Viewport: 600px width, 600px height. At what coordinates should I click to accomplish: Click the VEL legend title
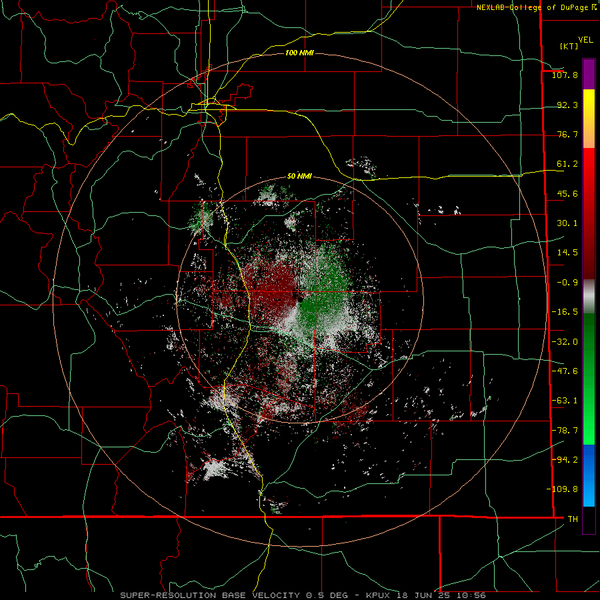[x=585, y=40]
